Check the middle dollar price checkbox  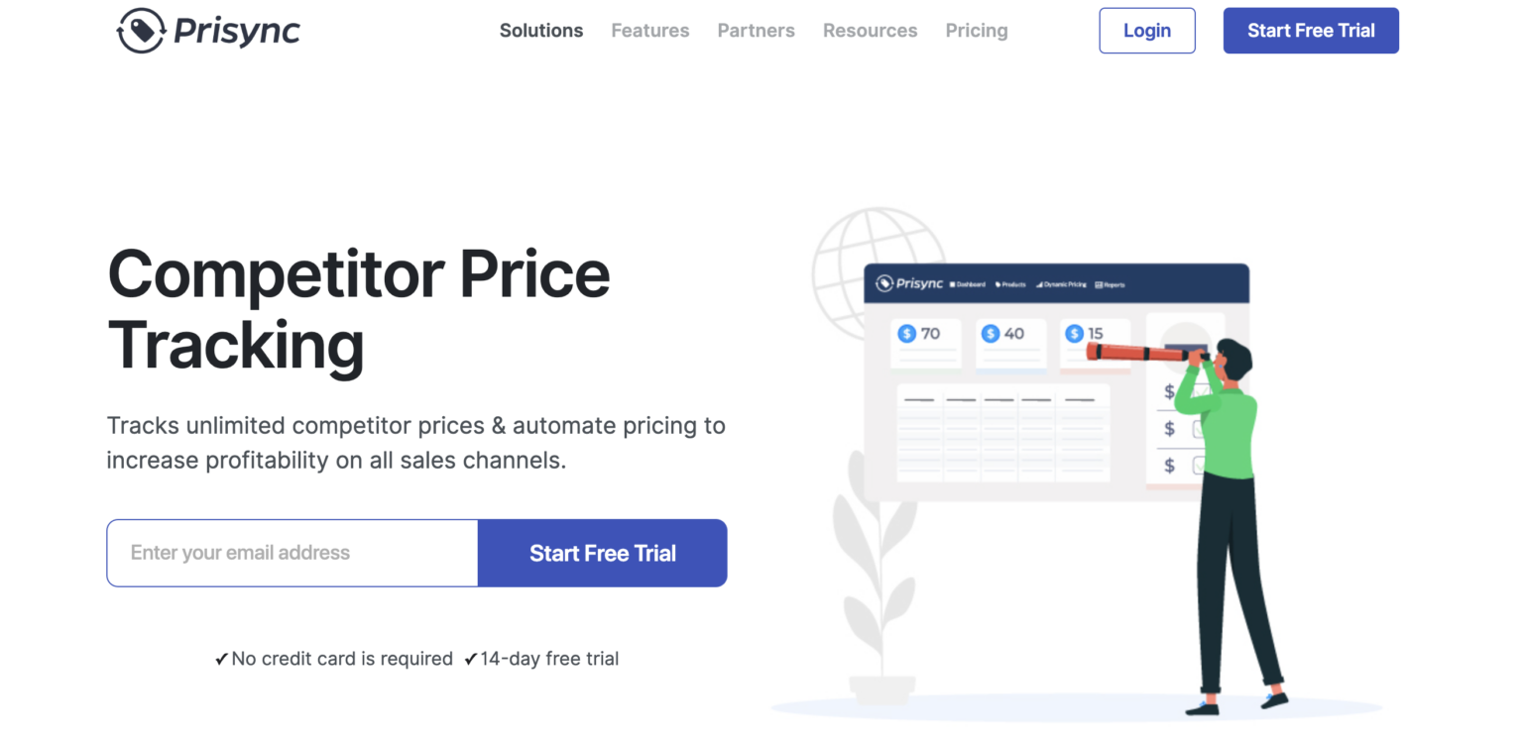[x=1201, y=428]
